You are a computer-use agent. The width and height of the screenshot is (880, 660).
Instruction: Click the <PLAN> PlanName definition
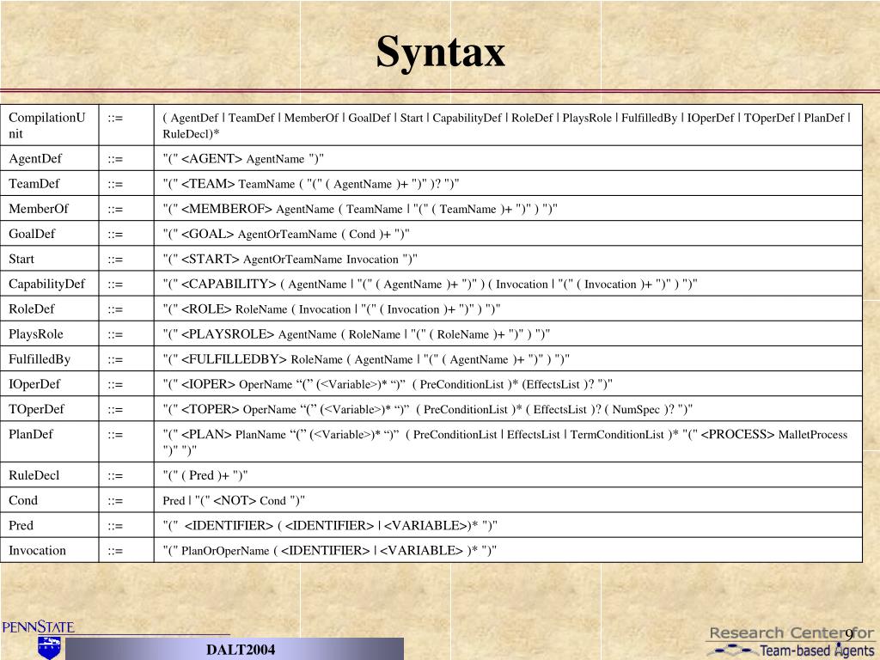[505, 443]
